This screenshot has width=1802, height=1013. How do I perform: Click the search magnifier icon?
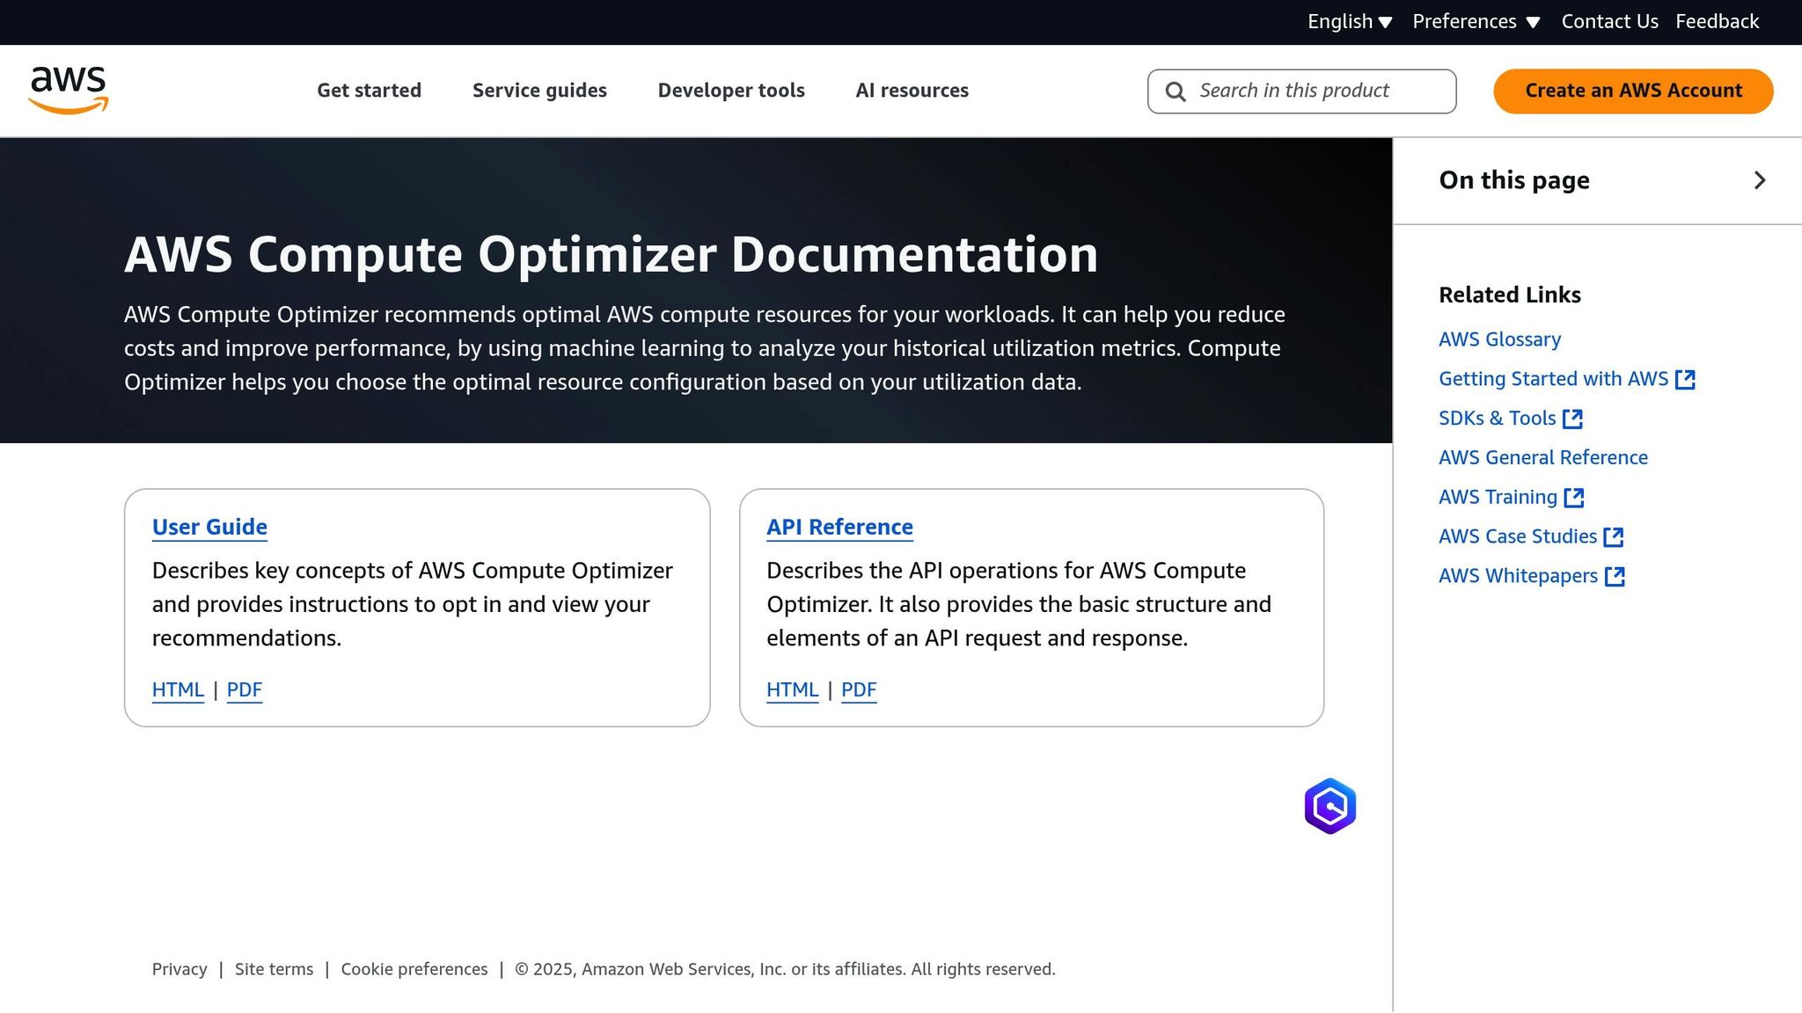coord(1176,91)
